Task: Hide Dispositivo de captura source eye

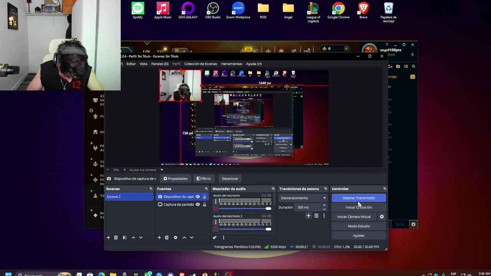Action: coord(198,197)
